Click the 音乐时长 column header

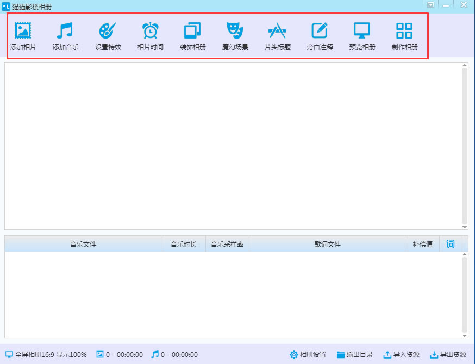point(184,244)
